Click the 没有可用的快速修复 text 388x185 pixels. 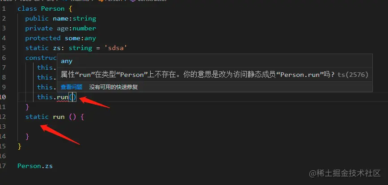point(114,87)
